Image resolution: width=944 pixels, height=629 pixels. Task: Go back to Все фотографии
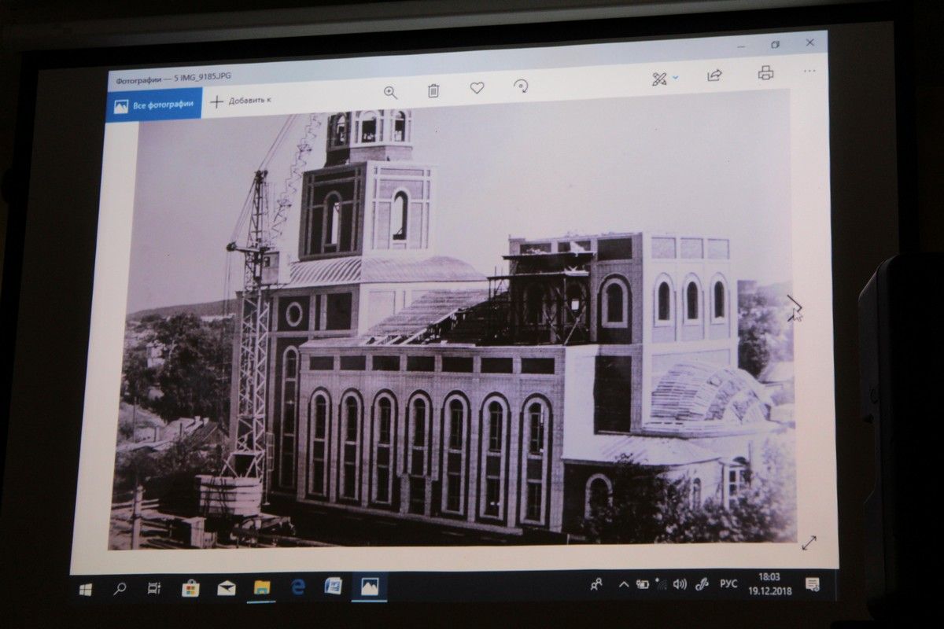153,105
